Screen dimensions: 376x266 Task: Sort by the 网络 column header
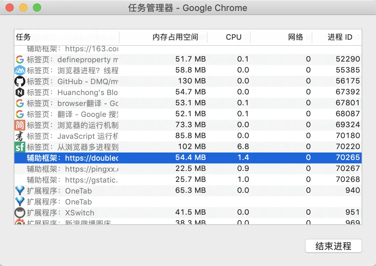point(296,37)
